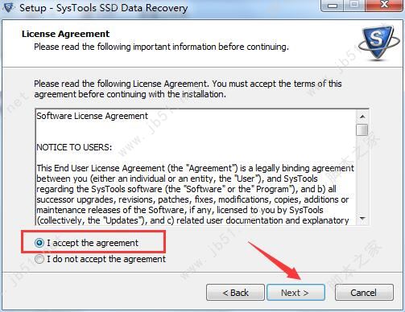
Task: Click the License Agreement heading
Action: 66,34
